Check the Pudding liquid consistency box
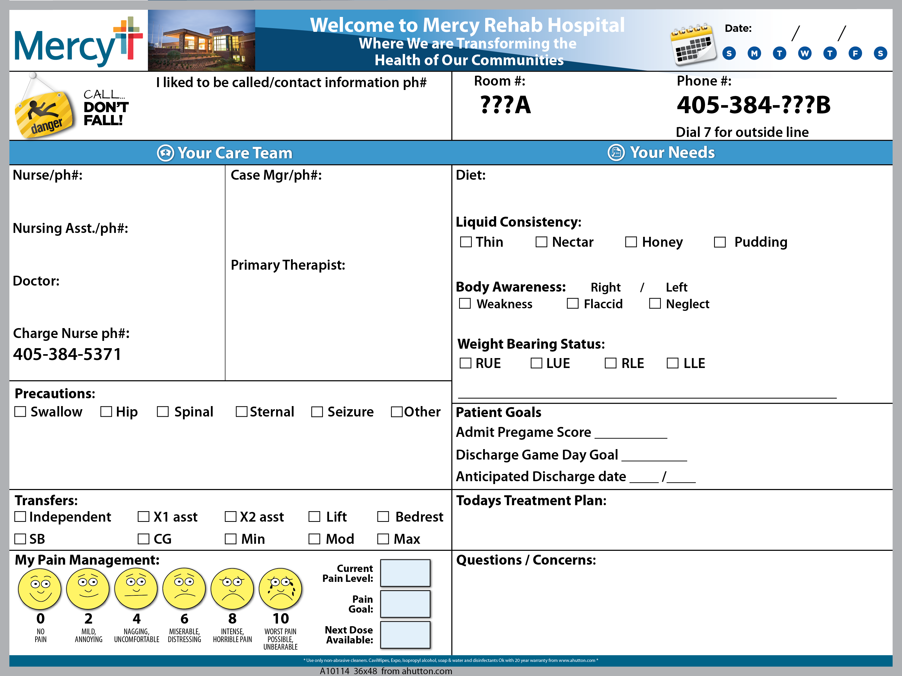 (x=720, y=242)
